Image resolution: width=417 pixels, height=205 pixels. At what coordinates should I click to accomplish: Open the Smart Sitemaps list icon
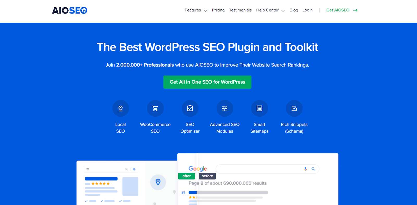260,108
